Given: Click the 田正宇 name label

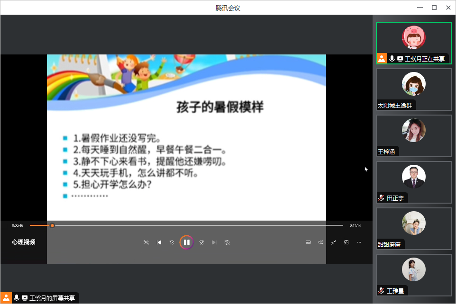Looking at the screenshot, I should 395,198.
